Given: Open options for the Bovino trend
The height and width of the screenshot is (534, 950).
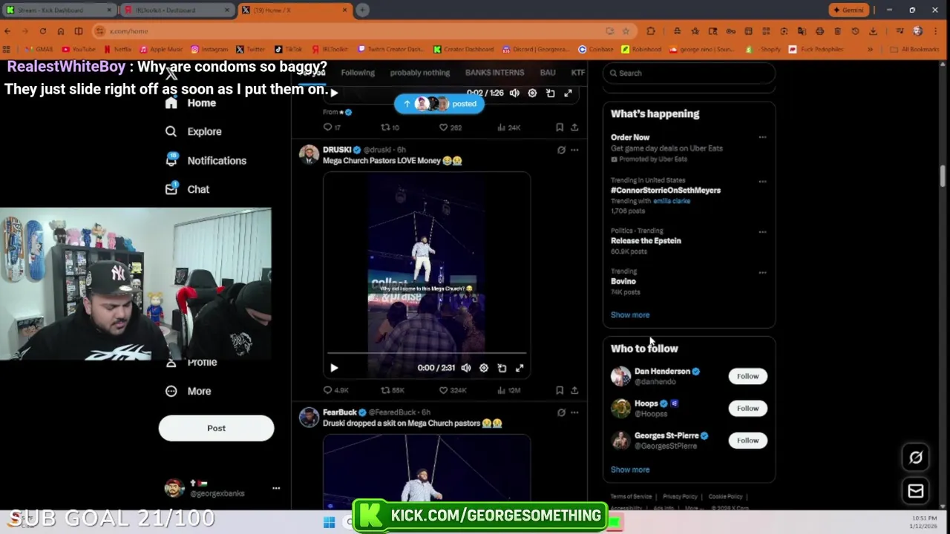Looking at the screenshot, I should pos(762,272).
